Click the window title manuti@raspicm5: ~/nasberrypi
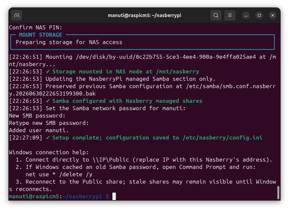 point(144,15)
